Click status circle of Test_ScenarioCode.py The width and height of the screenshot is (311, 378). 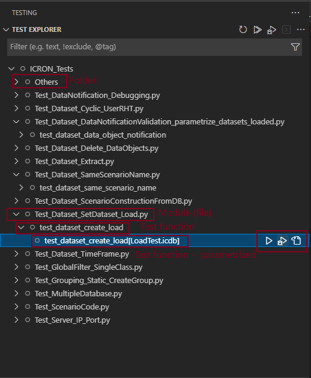pos(28,306)
